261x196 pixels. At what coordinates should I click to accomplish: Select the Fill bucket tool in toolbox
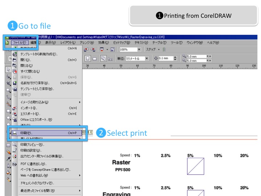8,173
